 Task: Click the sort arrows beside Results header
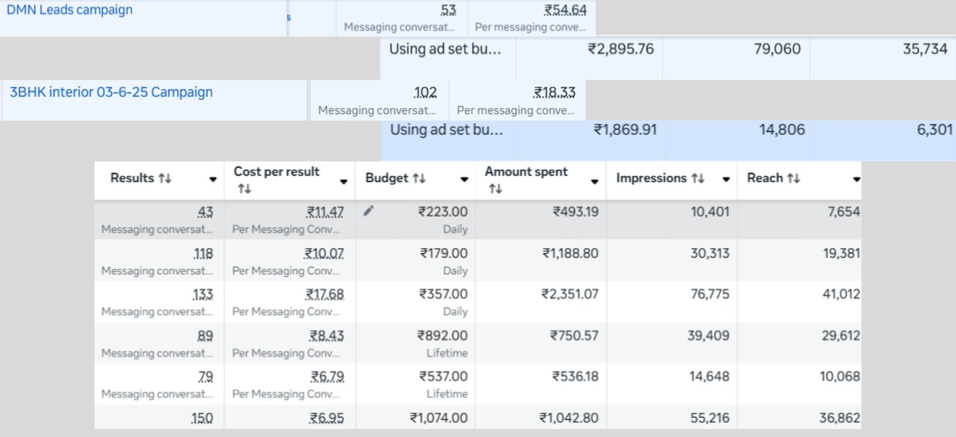(165, 178)
